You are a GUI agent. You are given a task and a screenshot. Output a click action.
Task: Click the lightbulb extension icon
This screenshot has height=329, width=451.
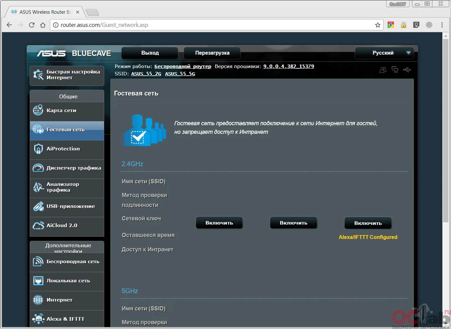click(416, 25)
